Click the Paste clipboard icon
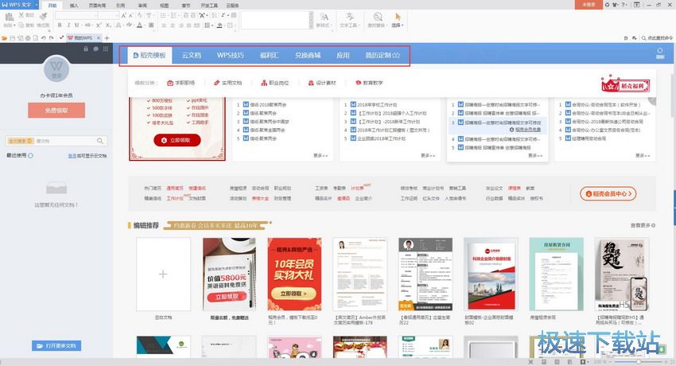The image size is (676, 366). 9,17
